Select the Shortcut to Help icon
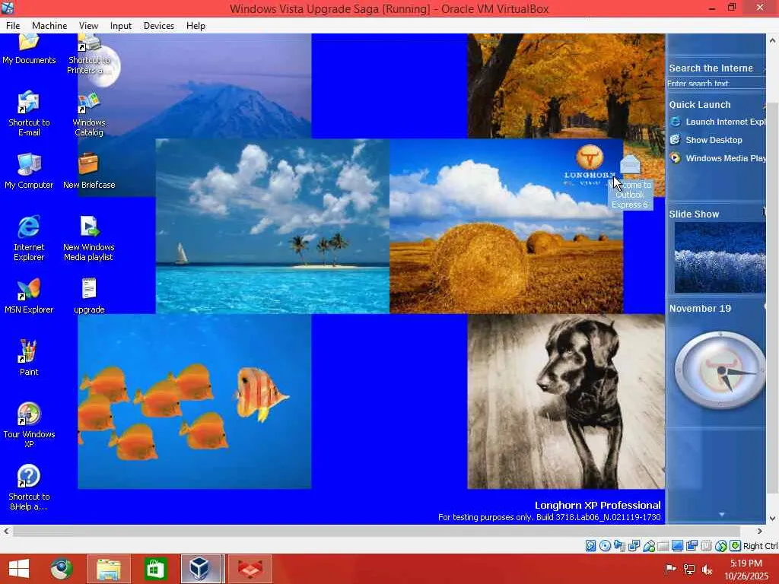This screenshot has height=584, width=779. coord(29,487)
